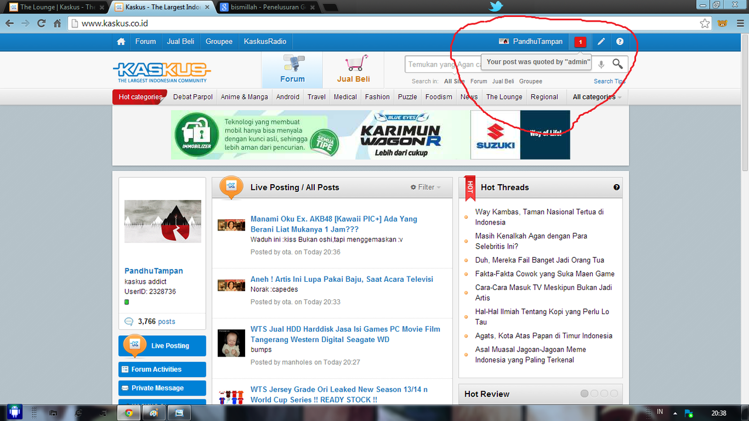Click the Private Message sidebar button
Viewport: 749px width, 421px height.
[162, 388]
